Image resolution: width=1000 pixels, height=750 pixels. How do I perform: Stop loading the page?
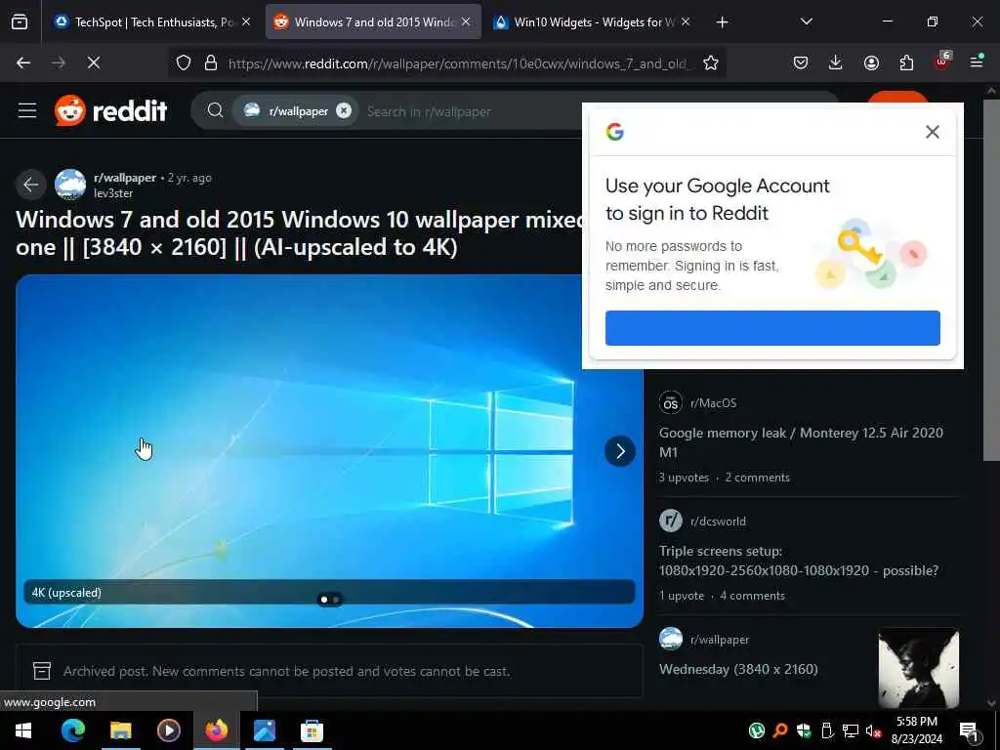tap(93, 62)
